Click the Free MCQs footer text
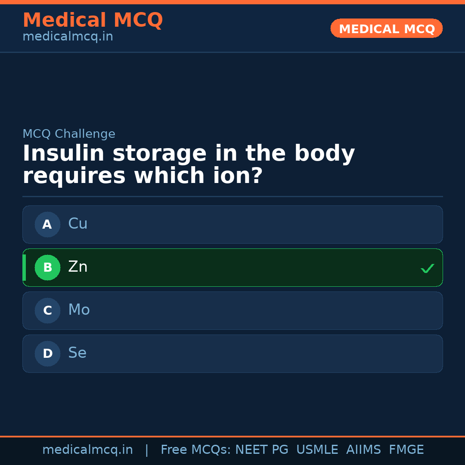The height and width of the screenshot is (465, 465). click(195, 450)
